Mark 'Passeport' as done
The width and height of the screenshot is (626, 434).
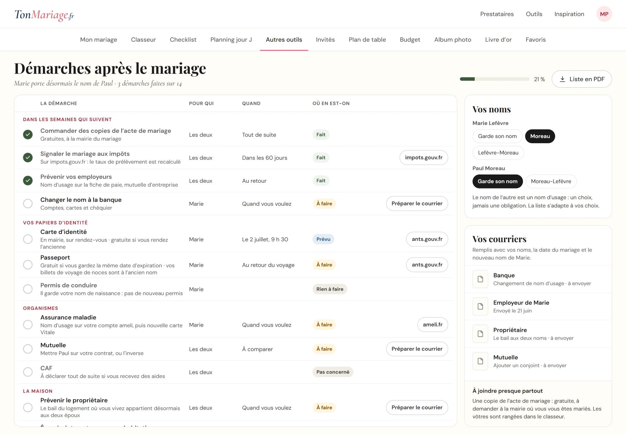coord(28,265)
